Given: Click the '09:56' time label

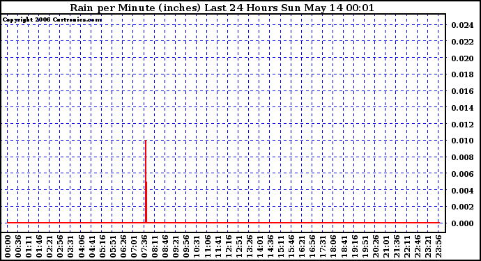Looking at the screenshot, I should click(186, 246).
